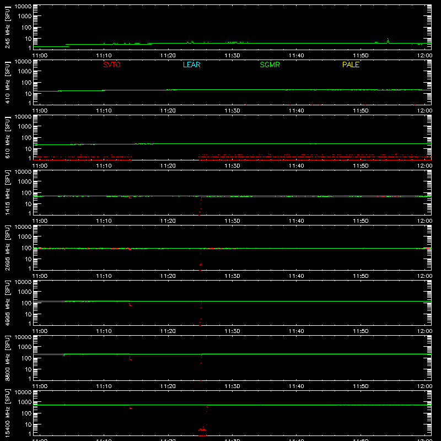
Task: Click the '1415 MHz [SFU]' axis title
Action: point(7,192)
